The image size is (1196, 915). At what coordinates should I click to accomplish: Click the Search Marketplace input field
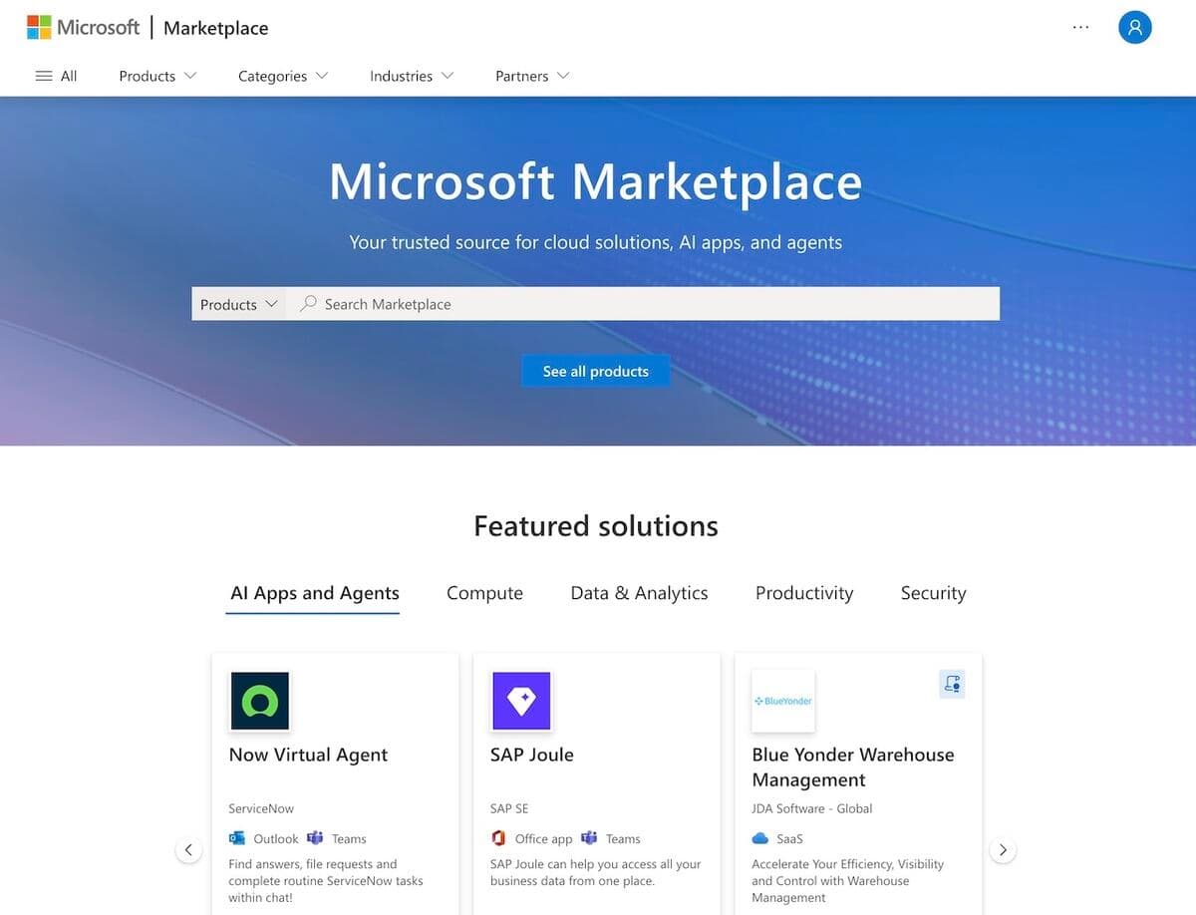[x=643, y=304]
